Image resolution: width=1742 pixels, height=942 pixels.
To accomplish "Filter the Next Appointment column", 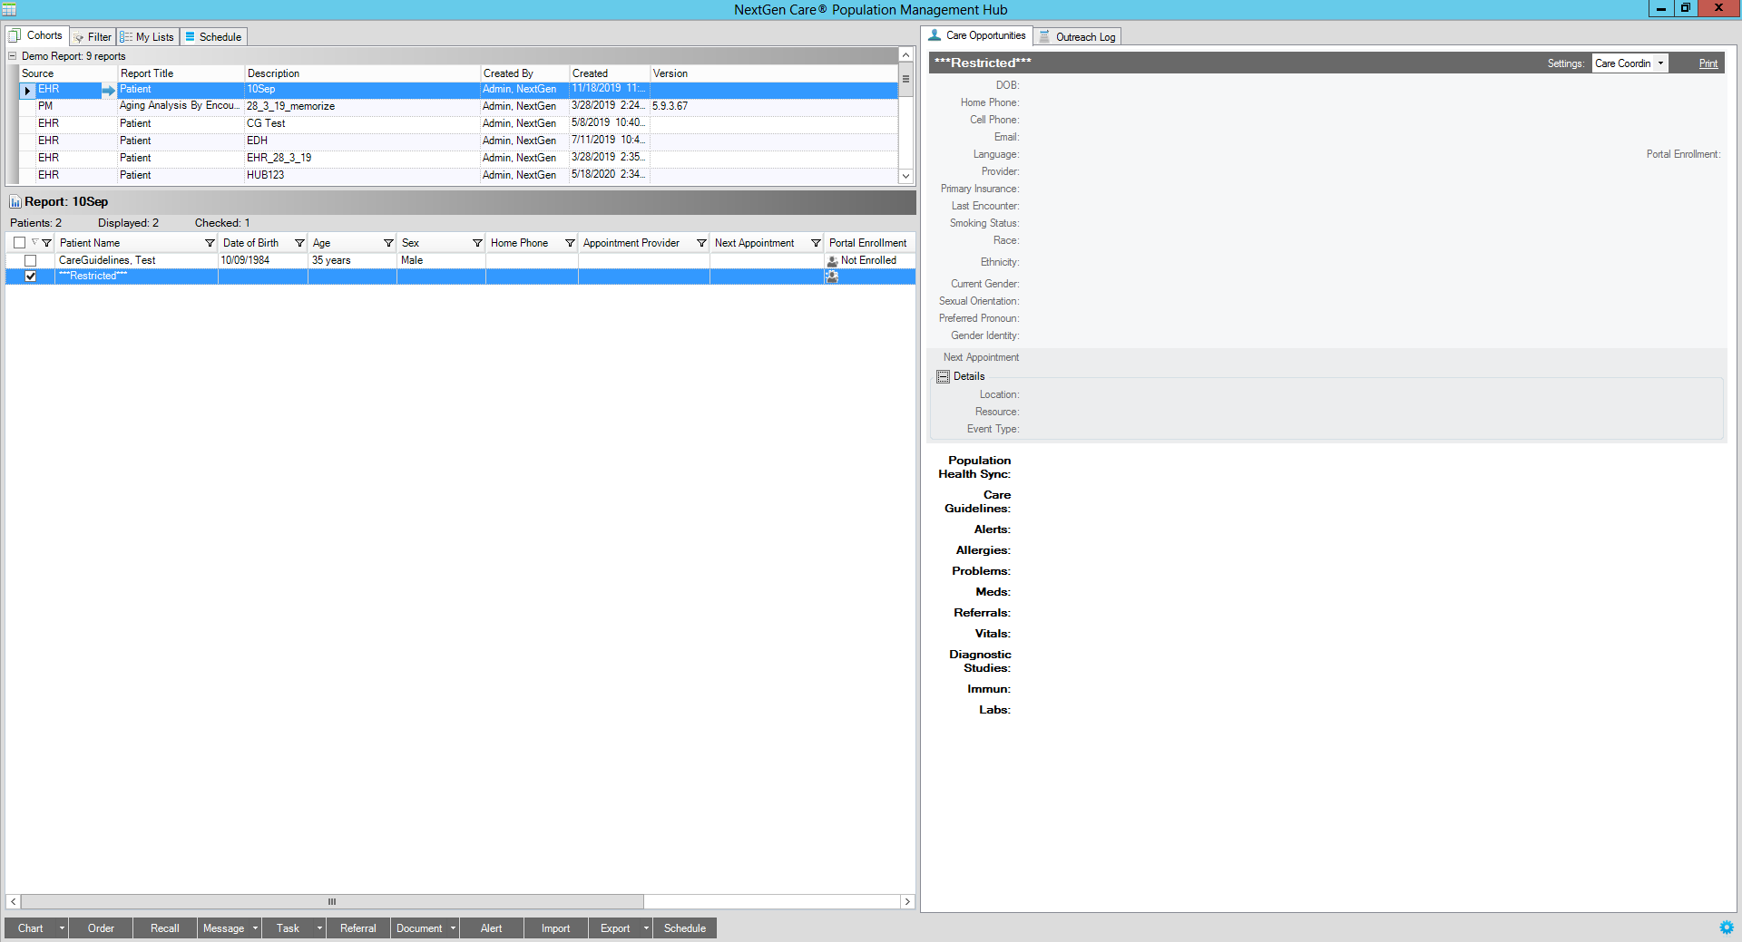I will tap(816, 243).
